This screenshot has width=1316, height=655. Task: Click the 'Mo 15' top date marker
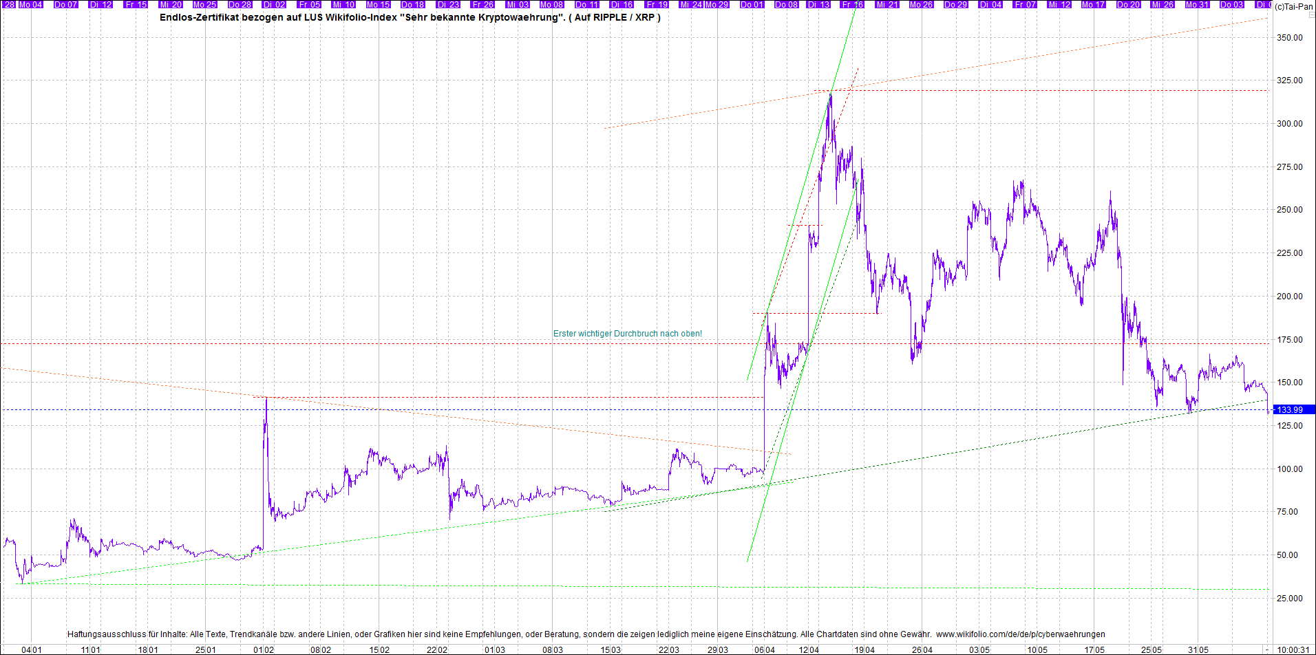pos(378,5)
